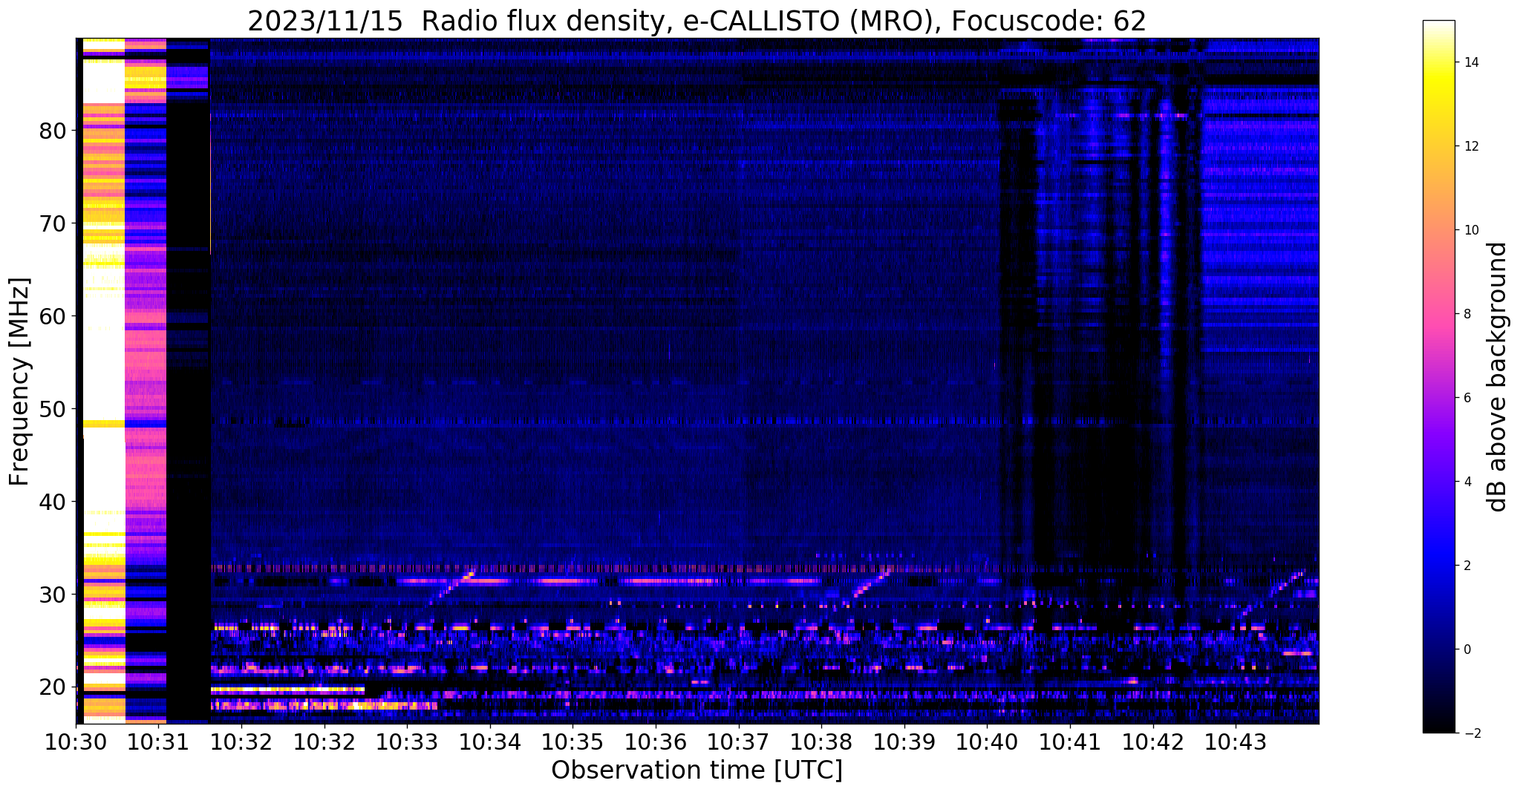Click the plot title mentioning e-CALLISTO (MRO)
The width and height of the screenshot is (1520, 792).
(x=697, y=21)
